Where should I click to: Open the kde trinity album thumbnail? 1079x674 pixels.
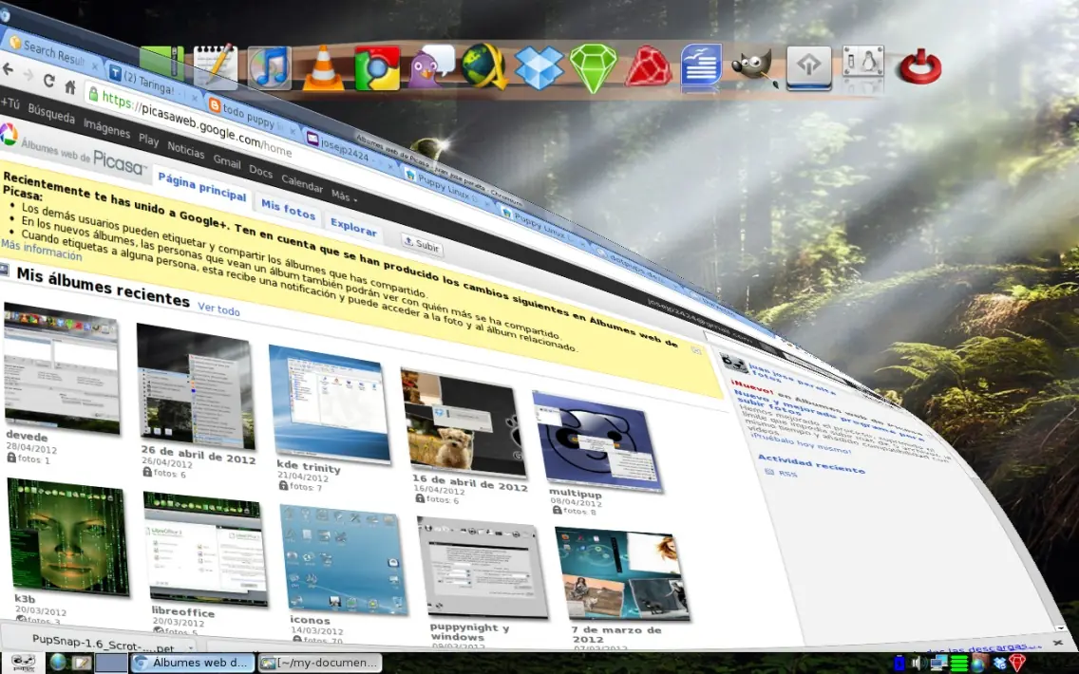pyautogui.click(x=330, y=403)
